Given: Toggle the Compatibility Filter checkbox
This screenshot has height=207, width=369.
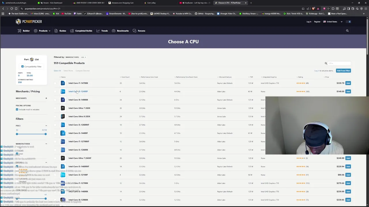Looking at the screenshot, I should 22,67.
